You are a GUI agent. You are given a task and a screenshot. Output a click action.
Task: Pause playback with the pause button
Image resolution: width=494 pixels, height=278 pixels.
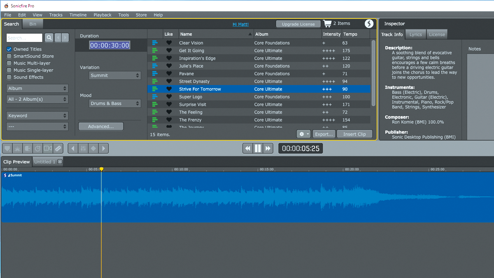click(x=258, y=148)
